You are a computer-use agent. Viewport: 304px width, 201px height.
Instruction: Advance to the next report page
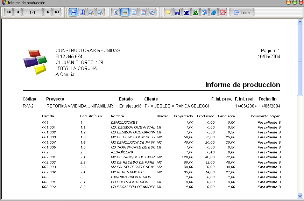(x=48, y=12)
